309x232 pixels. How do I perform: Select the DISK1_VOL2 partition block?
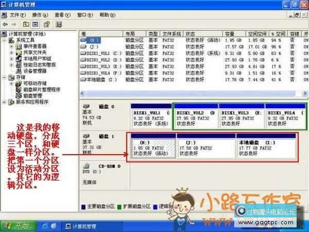click(196, 116)
